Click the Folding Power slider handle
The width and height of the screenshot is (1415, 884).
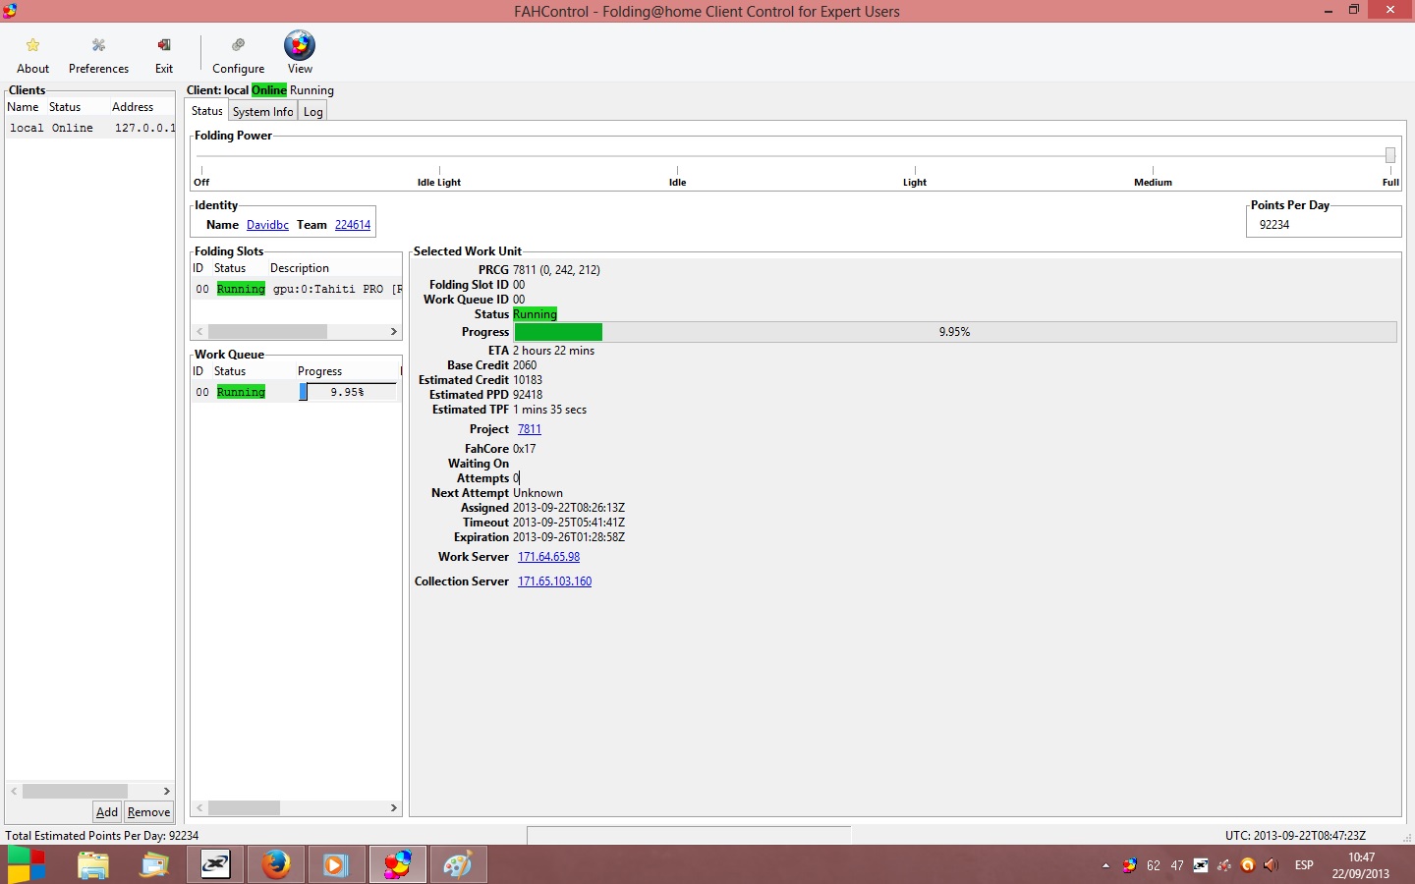[x=1390, y=155]
